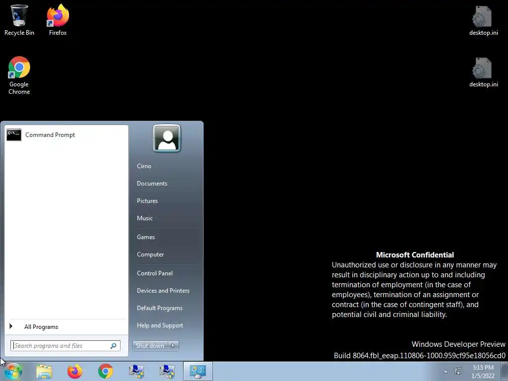
Task: Click the user account picture
Action: click(x=167, y=138)
